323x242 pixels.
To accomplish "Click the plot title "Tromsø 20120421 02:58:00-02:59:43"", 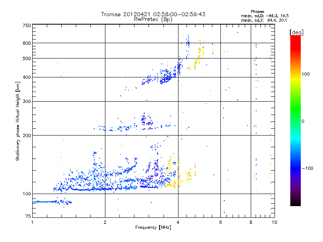I will [x=153, y=14].
